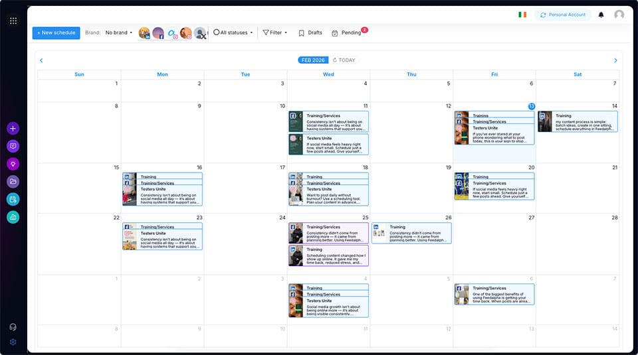Screen dimensions: 638x355
Task: Click the Wed column header
Action: (328, 74)
